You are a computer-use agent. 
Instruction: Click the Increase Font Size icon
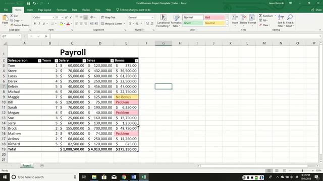pyautogui.click(x=66, y=18)
